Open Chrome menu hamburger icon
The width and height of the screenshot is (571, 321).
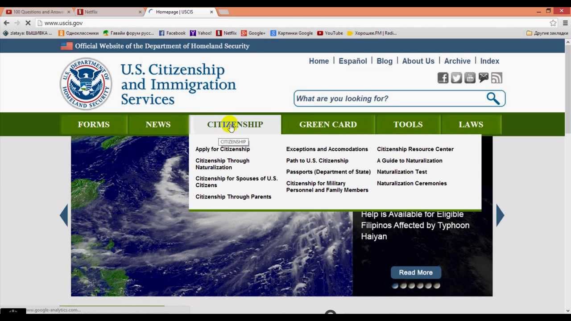[x=565, y=23]
